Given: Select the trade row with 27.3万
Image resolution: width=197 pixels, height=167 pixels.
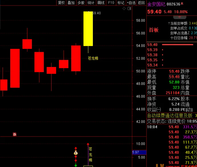Looking at the screenshot, I should [172, 132].
